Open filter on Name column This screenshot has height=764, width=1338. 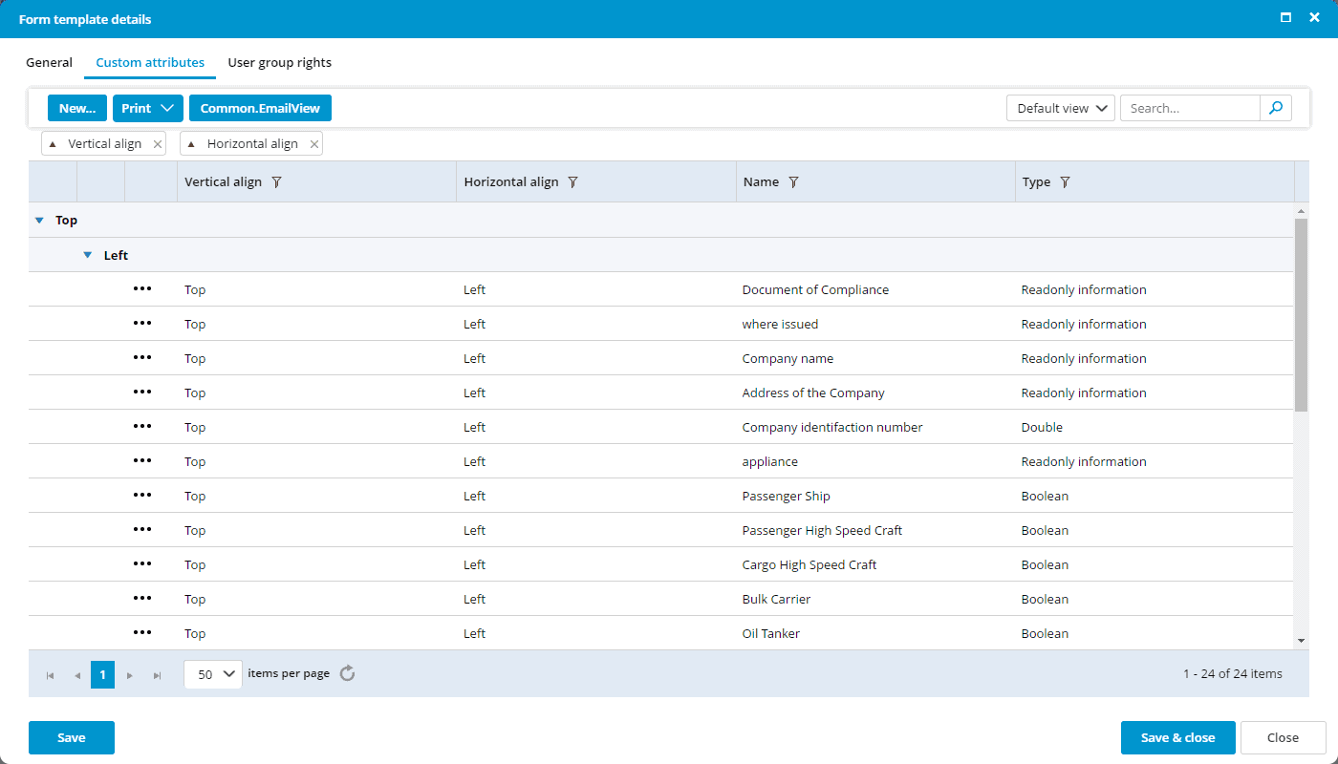793,182
